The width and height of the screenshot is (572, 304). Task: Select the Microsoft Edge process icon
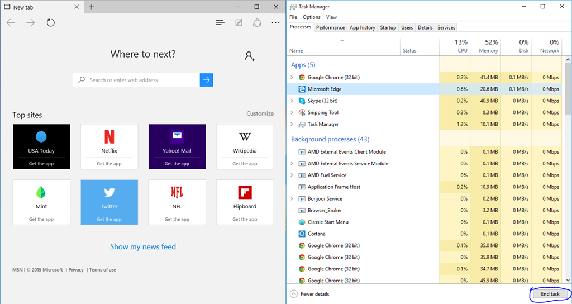[x=302, y=89]
